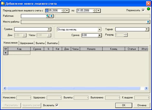Click the Итого column header
The image size is (152, 110).
143,49
